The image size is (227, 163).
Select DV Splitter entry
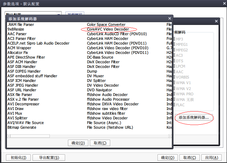click(x=96, y=81)
